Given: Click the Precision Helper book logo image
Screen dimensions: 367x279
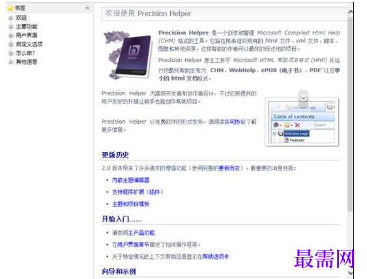Looking at the screenshot, I should tap(128, 55).
